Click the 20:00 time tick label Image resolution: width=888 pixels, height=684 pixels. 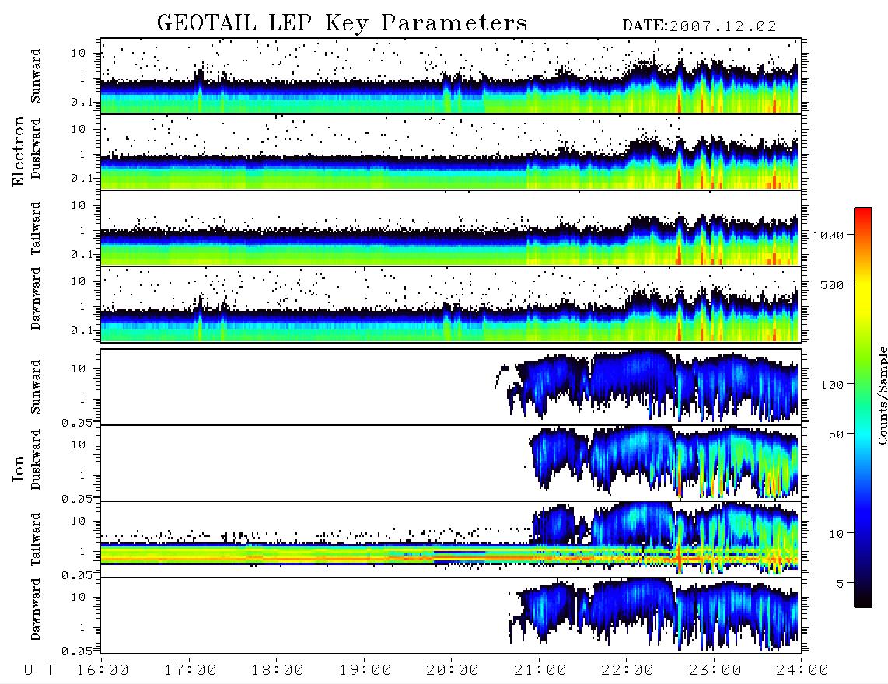[453, 670]
